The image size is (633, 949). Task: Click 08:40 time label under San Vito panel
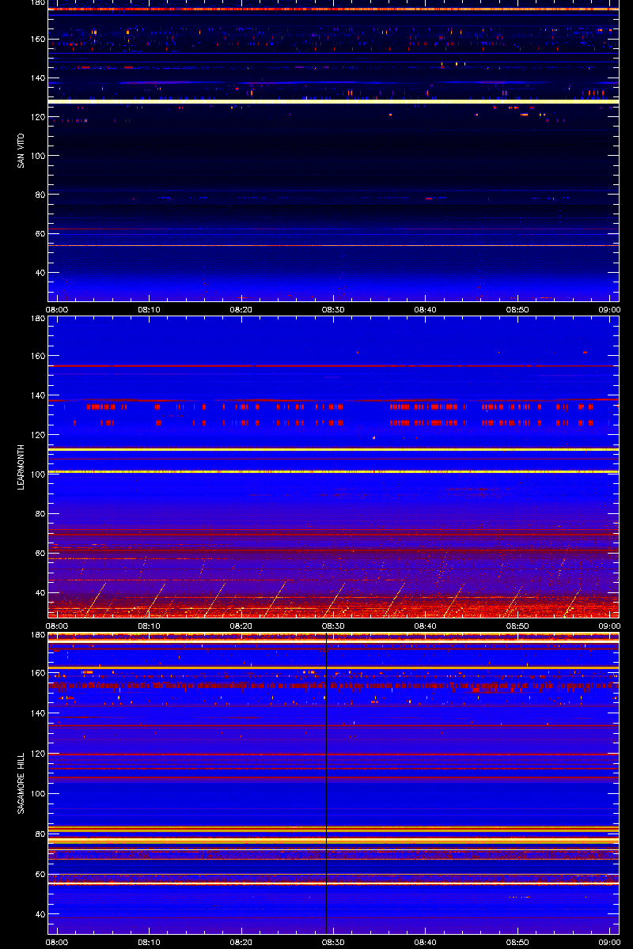pyautogui.click(x=426, y=309)
